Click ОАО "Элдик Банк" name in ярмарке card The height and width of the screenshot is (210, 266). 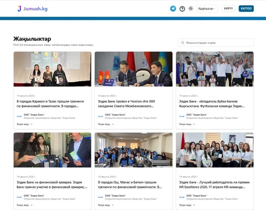point(34,196)
